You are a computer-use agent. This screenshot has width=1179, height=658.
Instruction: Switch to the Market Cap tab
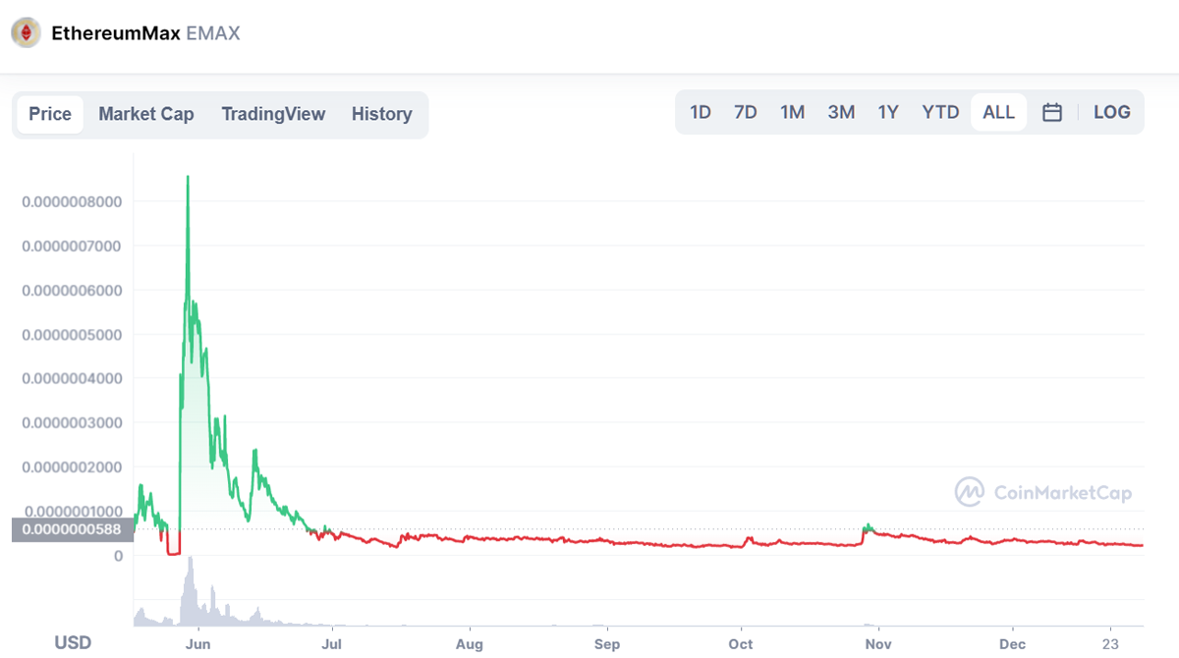click(x=146, y=114)
